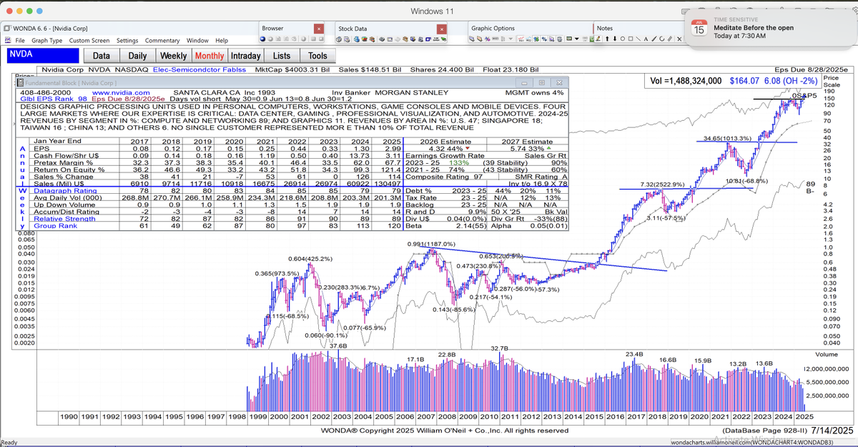This screenshot has height=447, width=858.
Task: Open the Commentary menu
Action: click(162, 41)
